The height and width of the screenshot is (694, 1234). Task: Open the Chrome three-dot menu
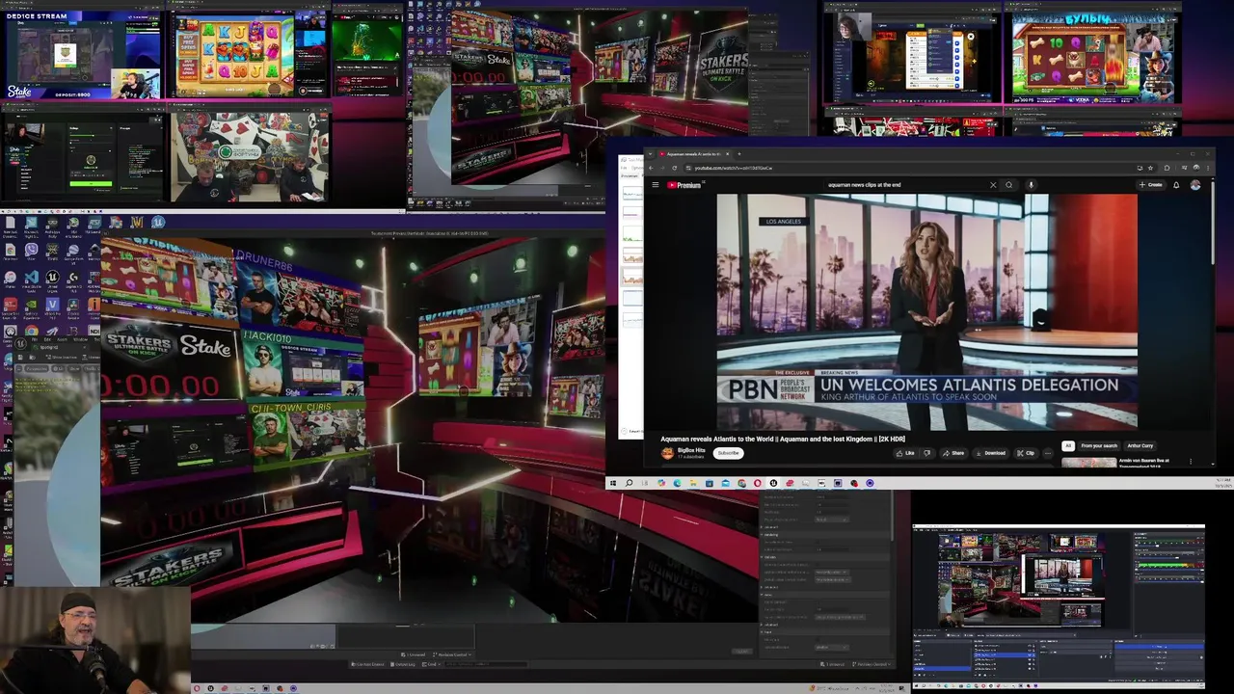click(x=1208, y=168)
